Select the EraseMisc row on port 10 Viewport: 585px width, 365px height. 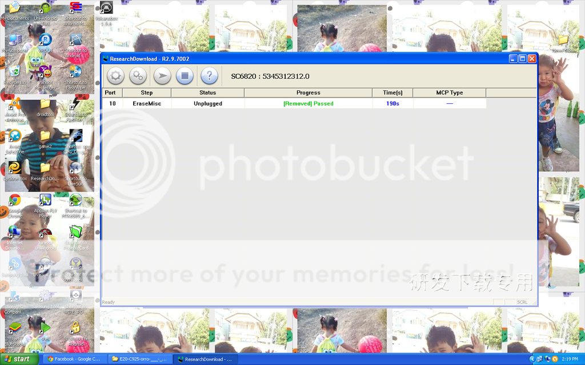(x=147, y=104)
